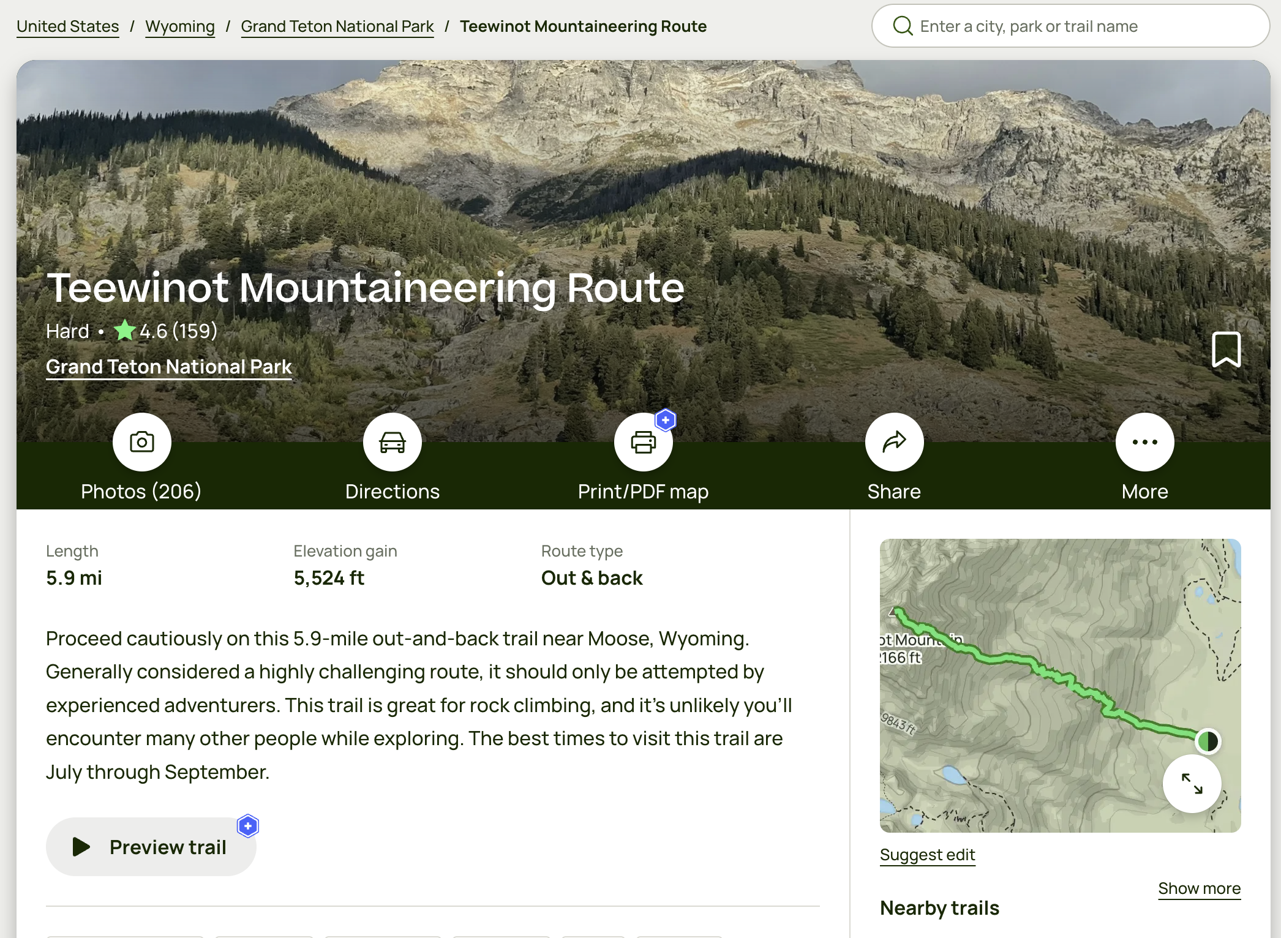Expand the trail description to read more

click(1200, 887)
